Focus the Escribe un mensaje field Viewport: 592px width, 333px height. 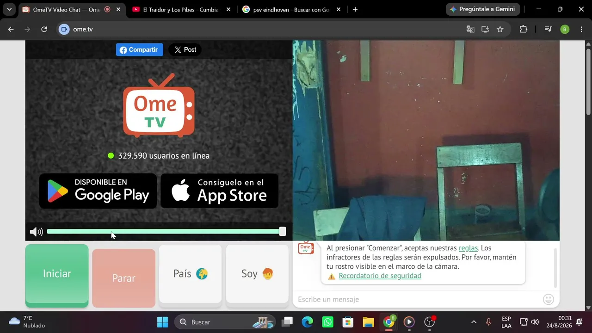click(419, 300)
